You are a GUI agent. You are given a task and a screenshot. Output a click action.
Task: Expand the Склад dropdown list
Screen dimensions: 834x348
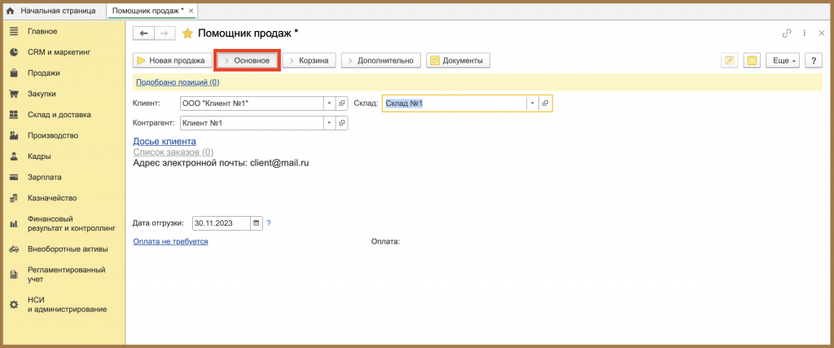pyautogui.click(x=533, y=104)
